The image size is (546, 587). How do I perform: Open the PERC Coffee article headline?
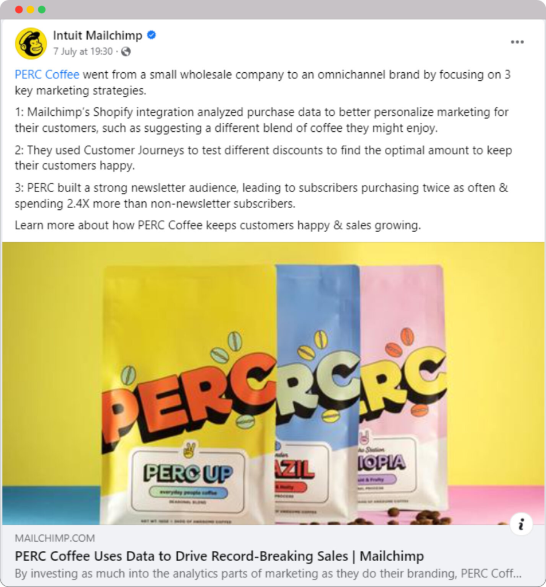(219, 556)
